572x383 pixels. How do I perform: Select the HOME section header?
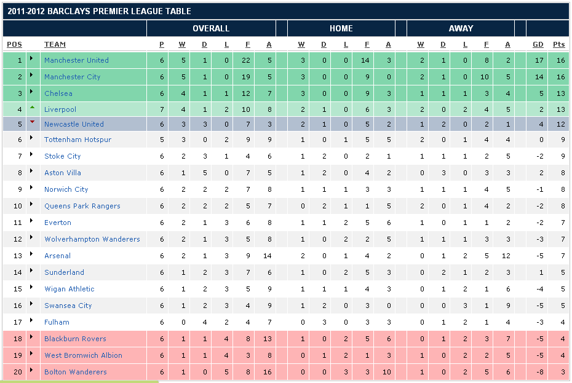[341, 28]
